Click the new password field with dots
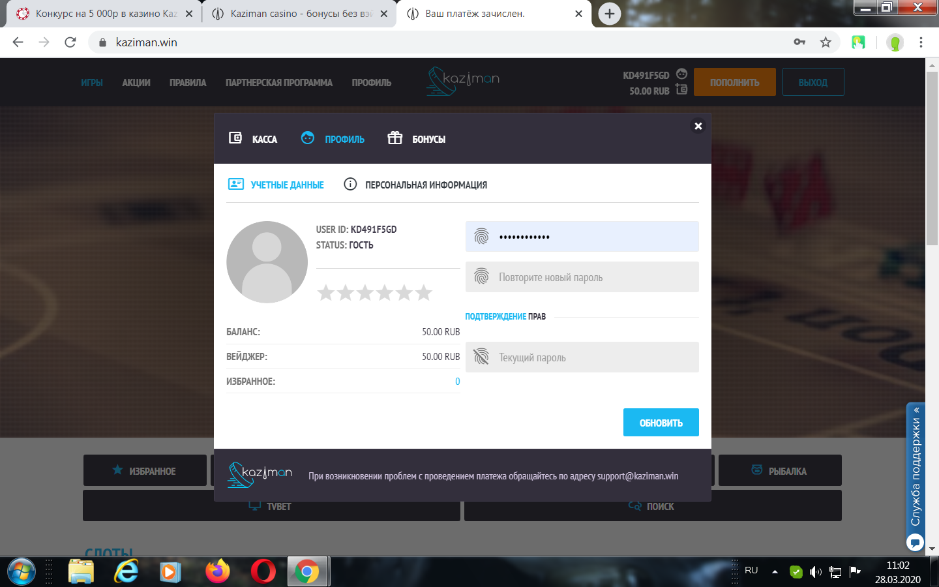The width and height of the screenshot is (939, 587). (582, 237)
